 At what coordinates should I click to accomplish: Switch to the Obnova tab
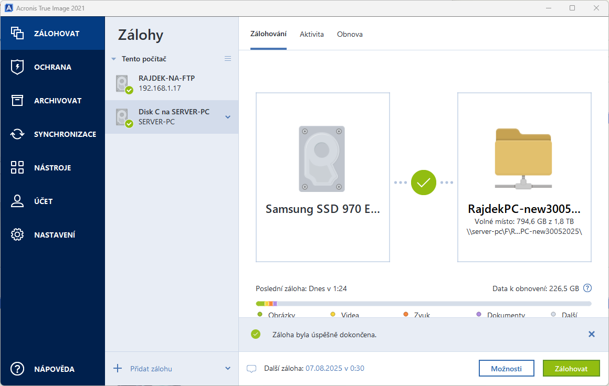pyautogui.click(x=350, y=35)
